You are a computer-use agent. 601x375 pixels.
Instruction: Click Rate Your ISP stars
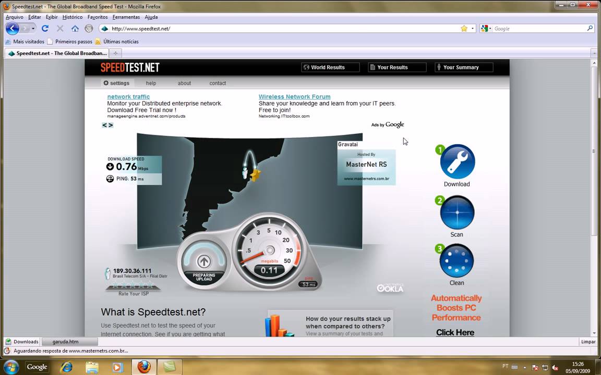[x=133, y=285]
